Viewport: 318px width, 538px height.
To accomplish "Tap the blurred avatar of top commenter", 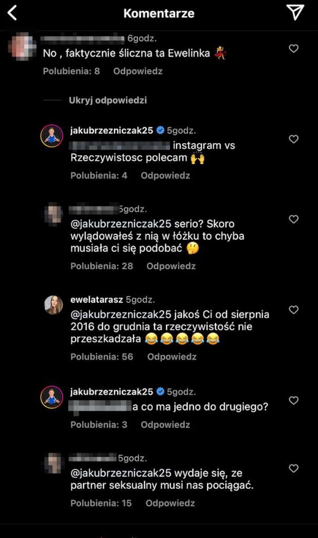I will (x=22, y=47).
